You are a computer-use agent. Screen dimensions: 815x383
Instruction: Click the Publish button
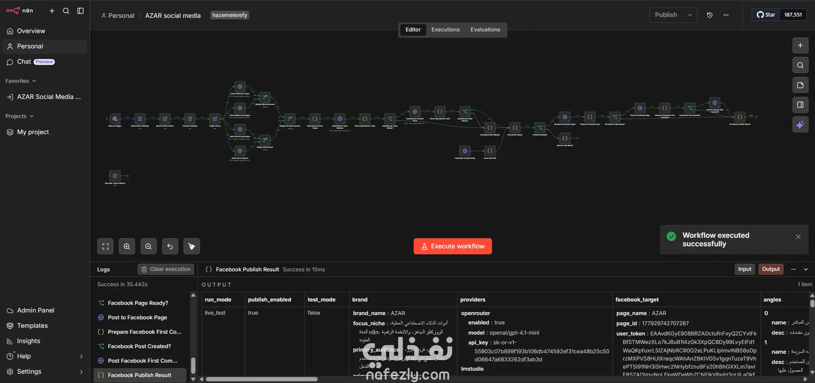tap(666, 15)
